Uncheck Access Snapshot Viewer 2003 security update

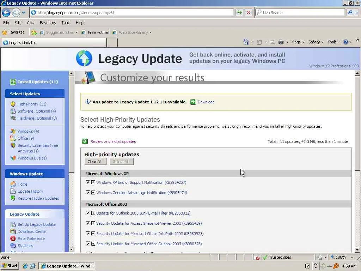[x=87, y=223]
